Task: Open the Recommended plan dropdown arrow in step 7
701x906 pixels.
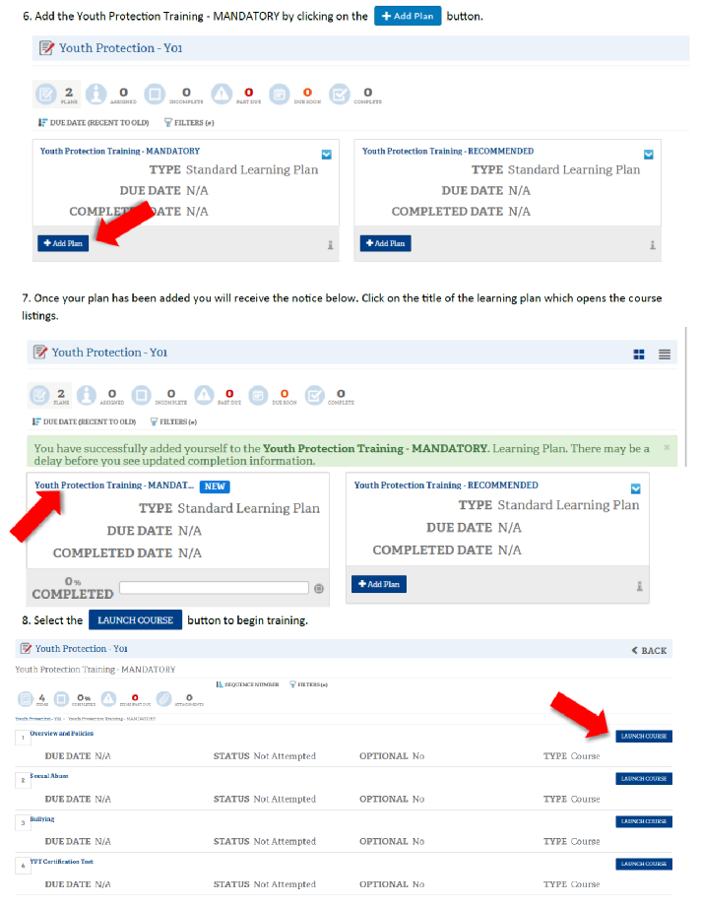Action: pos(636,487)
